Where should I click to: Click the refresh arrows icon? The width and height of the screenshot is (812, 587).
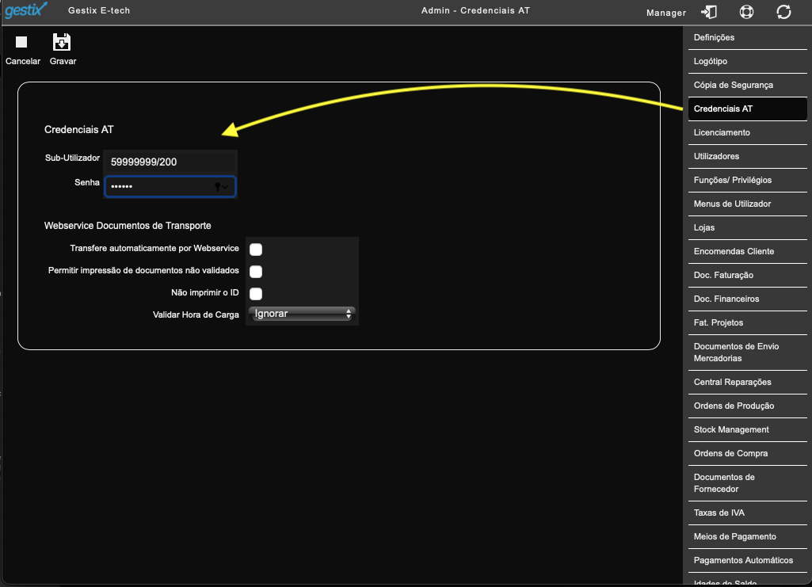(x=783, y=12)
